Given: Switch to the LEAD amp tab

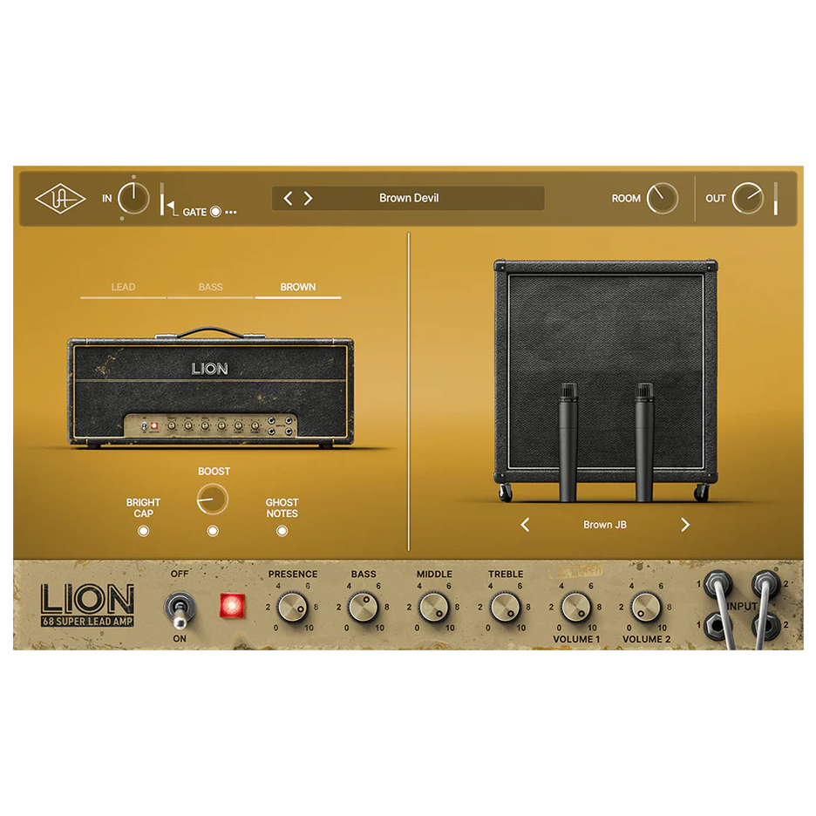Looking at the screenshot, I should [123, 288].
